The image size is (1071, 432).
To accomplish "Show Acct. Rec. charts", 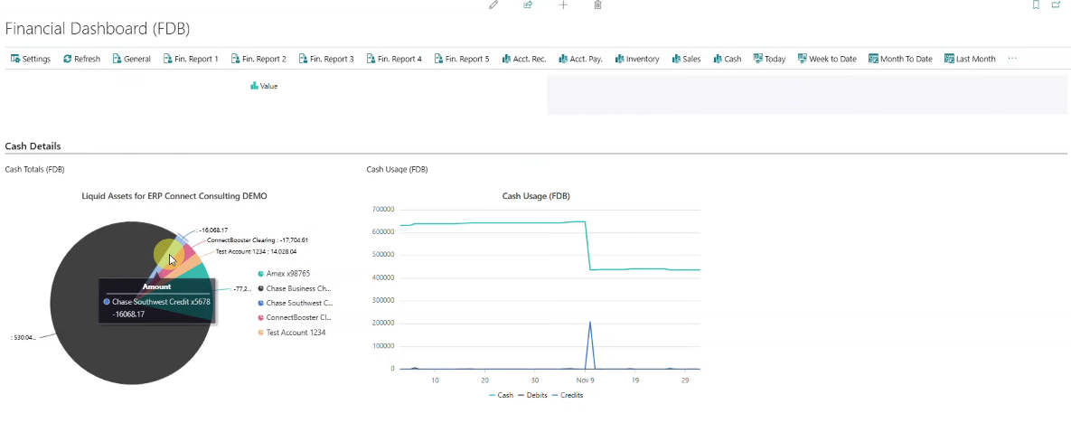I will pos(524,59).
